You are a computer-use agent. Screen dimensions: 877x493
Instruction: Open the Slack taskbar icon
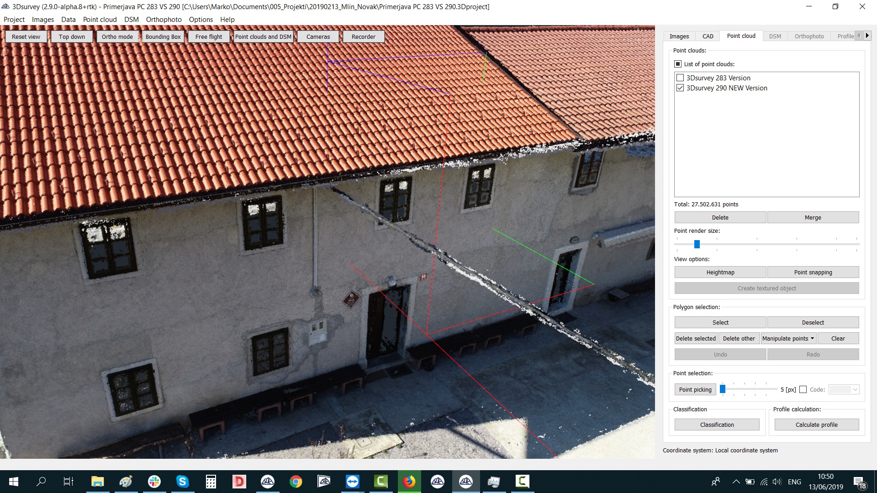pyautogui.click(x=154, y=482)
